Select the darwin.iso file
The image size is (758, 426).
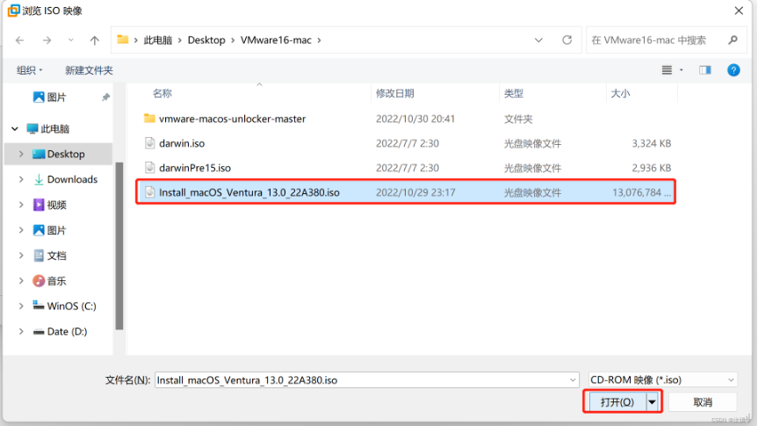[182, 143]
